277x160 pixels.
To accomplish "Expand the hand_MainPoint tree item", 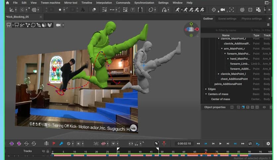I will coord(228,59).
